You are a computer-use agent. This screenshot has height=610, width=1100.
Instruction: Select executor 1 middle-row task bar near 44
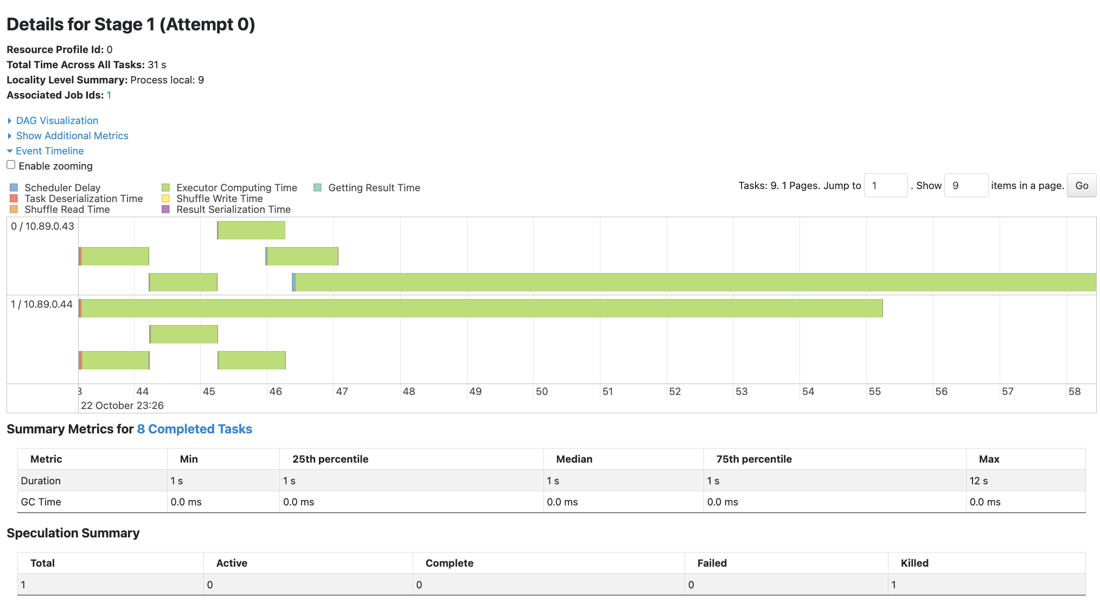183,334
